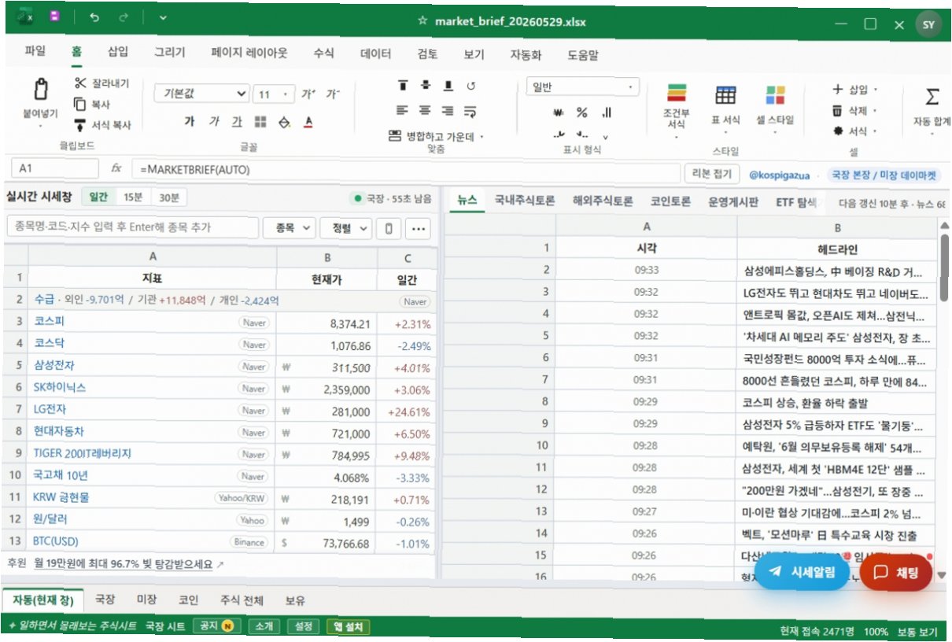Click 병합하고 가운데 merge and center
952x642 pixels.
click(437, 136)
